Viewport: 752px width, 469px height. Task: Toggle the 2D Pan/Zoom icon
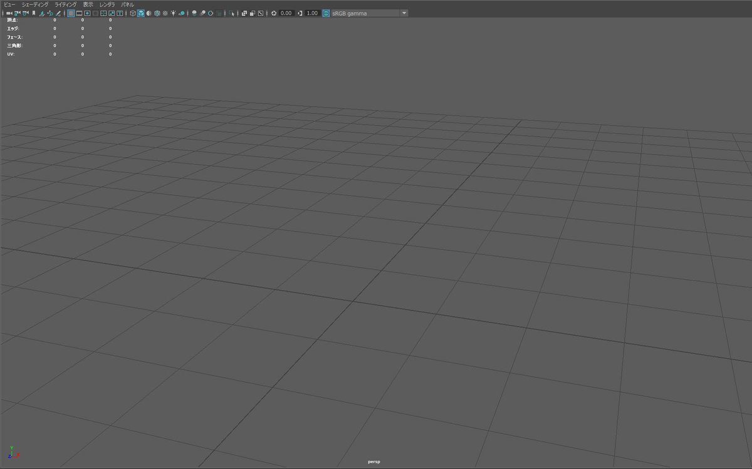click(x=50, y=13)
